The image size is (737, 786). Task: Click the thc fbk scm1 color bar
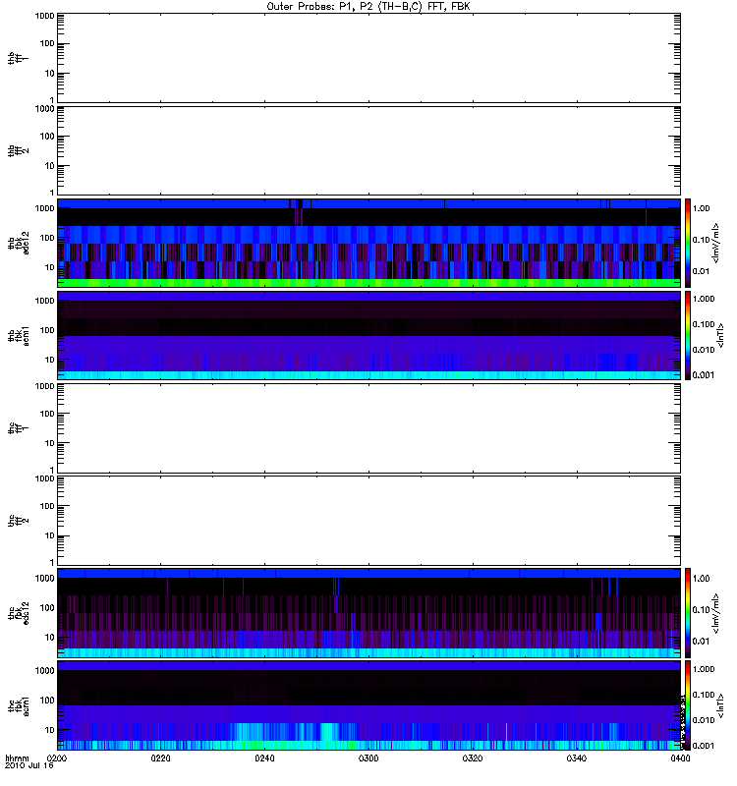688,705
